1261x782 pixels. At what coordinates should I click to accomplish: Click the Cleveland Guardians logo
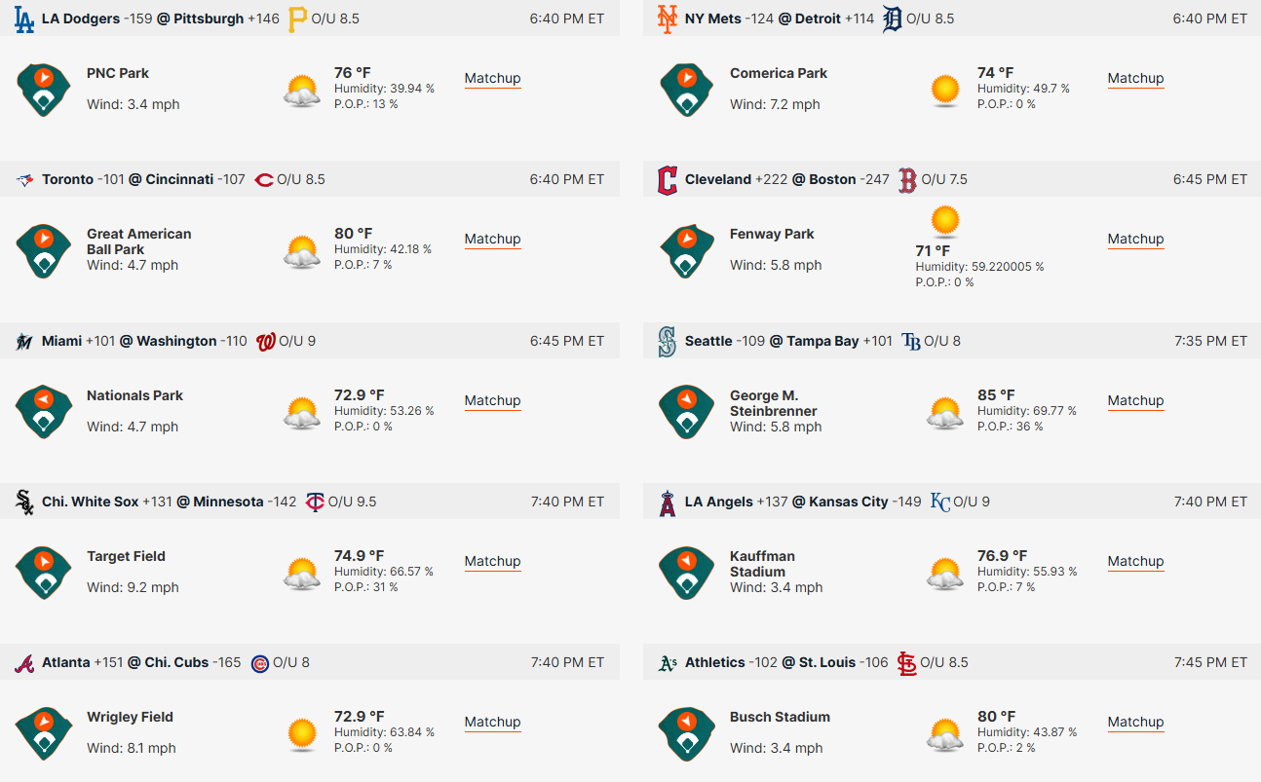[x=668, y=179]
